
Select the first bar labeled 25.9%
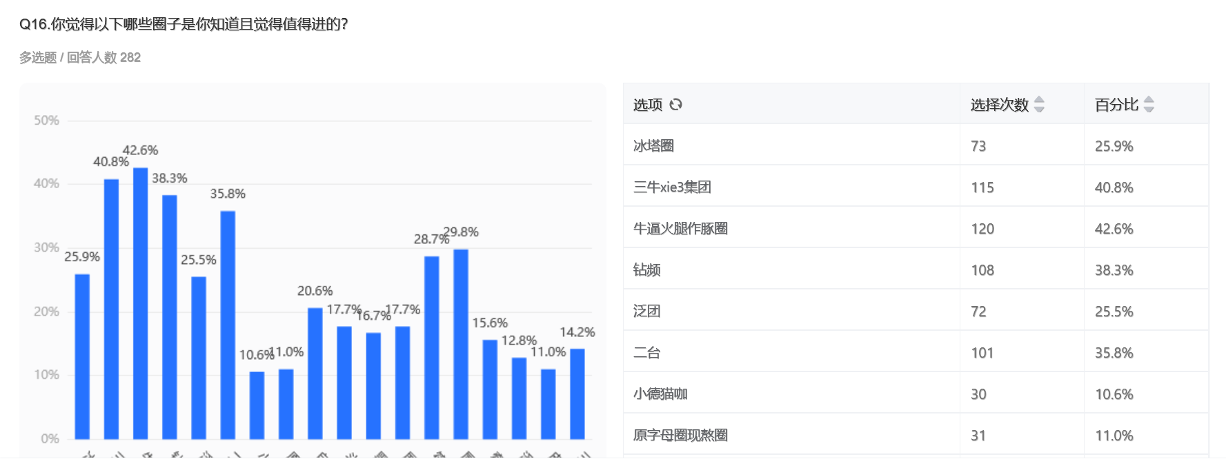pos(82,356)
